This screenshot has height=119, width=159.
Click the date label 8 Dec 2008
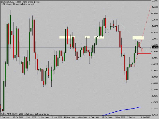tap(94, 117)
